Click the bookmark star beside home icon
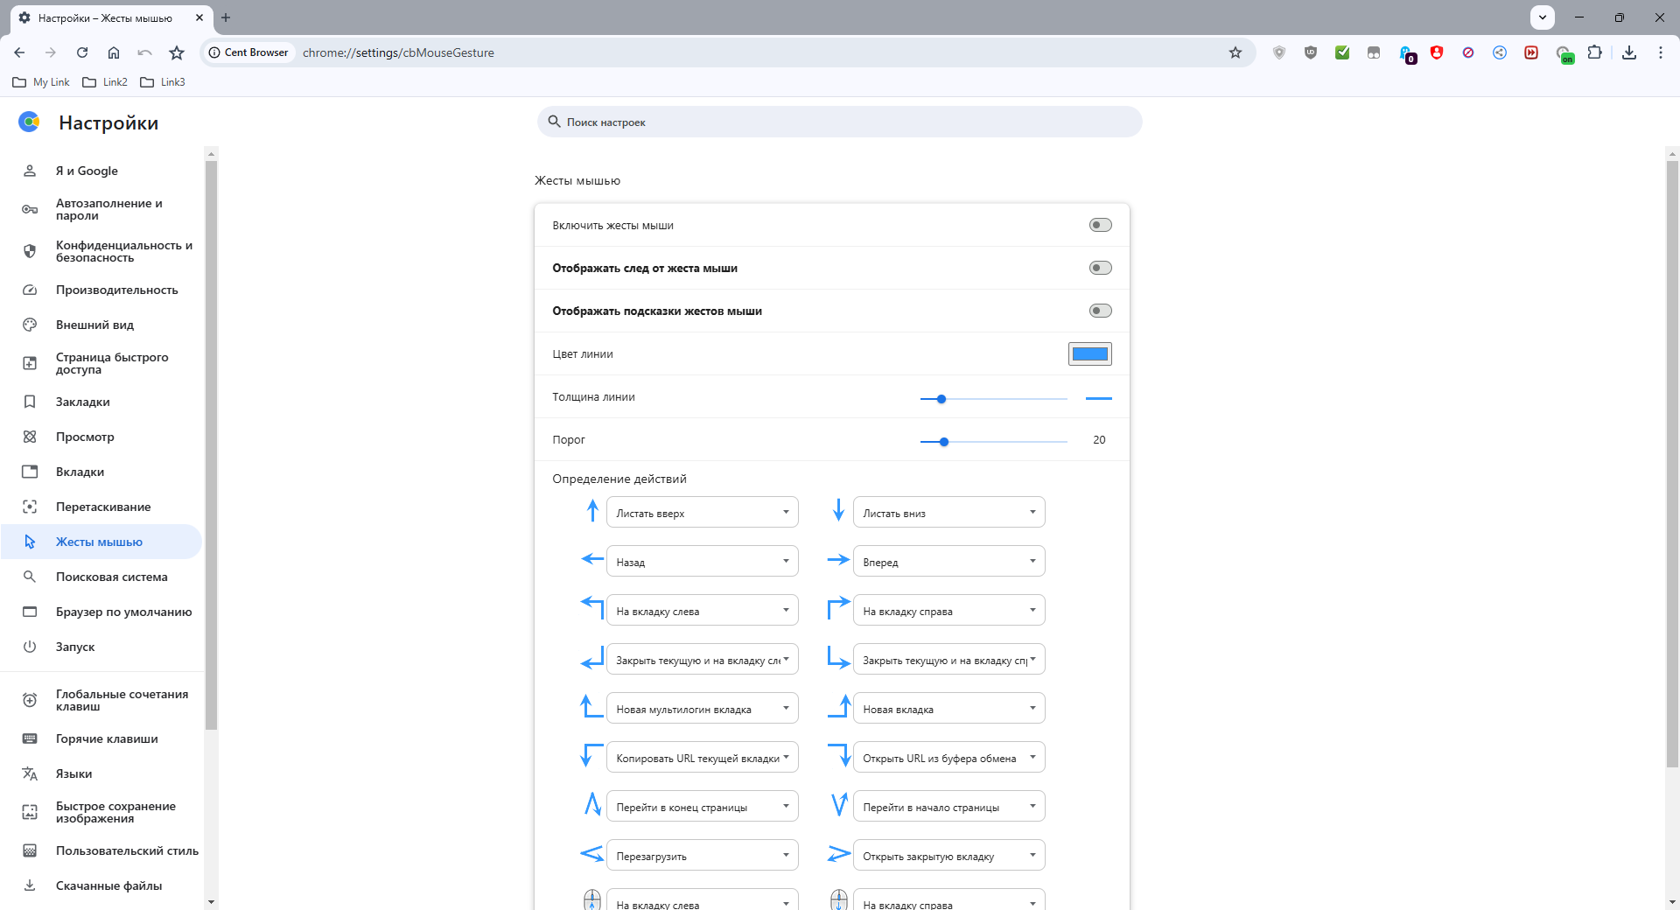 (177, 52)
